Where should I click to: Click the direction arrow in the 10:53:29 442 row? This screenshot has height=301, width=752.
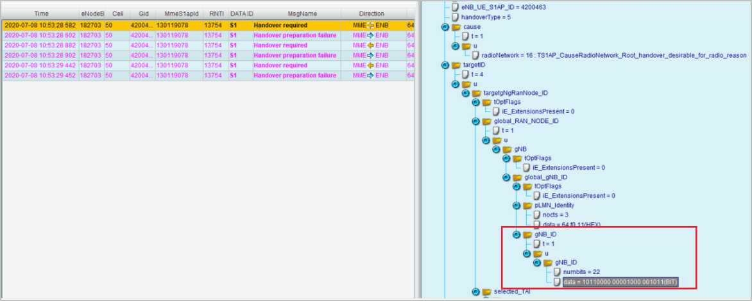(370, 65)
